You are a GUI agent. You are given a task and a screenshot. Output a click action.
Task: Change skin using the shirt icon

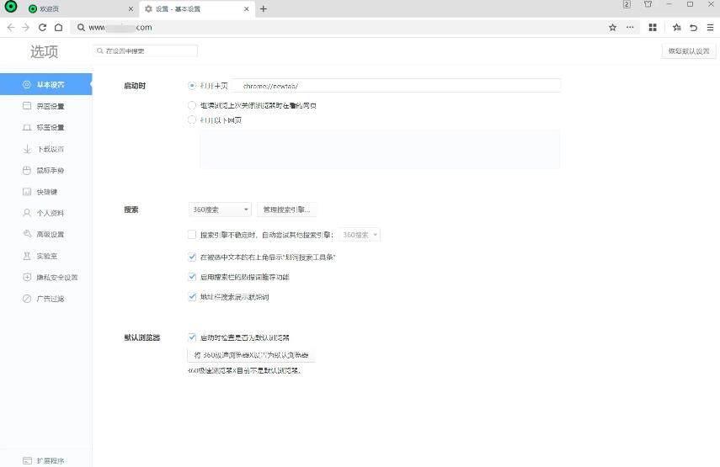tap(648, 4)
